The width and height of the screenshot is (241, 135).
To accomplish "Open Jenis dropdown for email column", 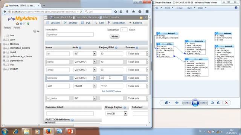I will pos(95,70).
